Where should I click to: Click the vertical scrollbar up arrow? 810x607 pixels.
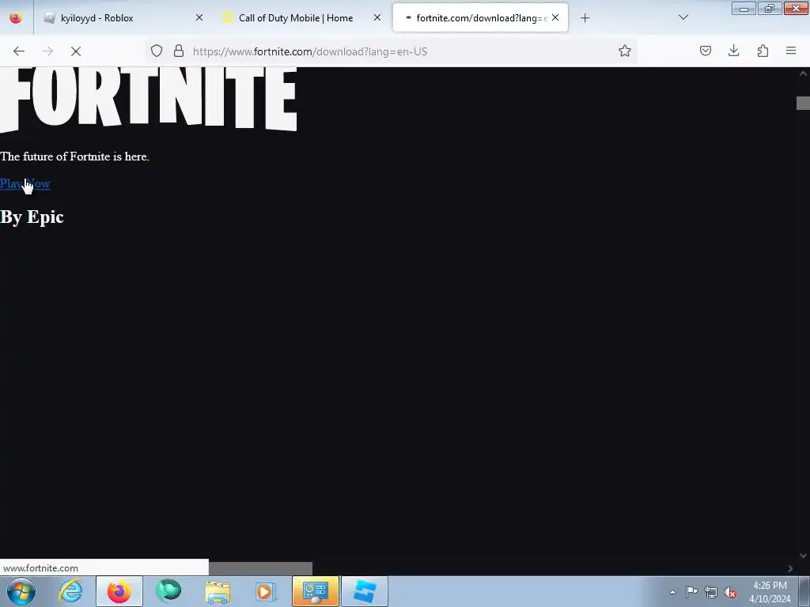tap(803, 74)
